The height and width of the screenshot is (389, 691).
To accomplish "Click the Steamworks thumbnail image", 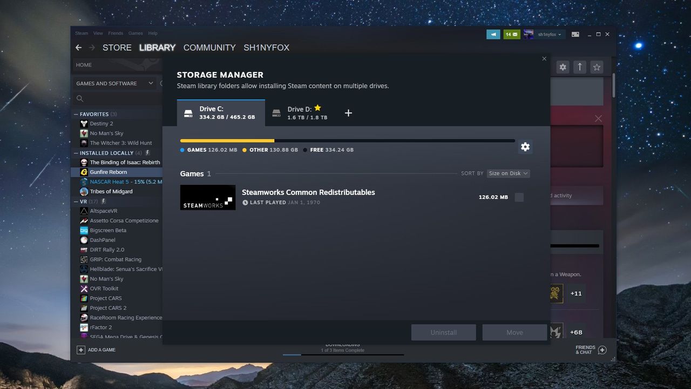I will click(x=208, y=197).
